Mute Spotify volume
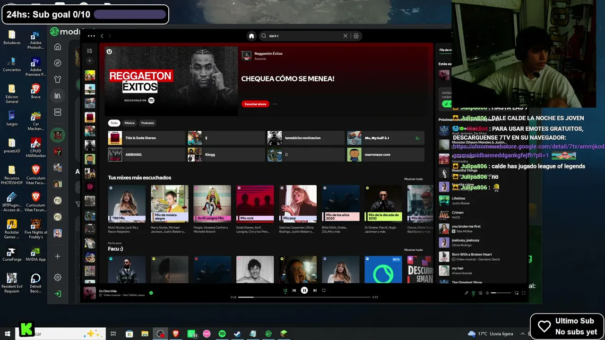The image size is (605, 340). pos(487,293)
